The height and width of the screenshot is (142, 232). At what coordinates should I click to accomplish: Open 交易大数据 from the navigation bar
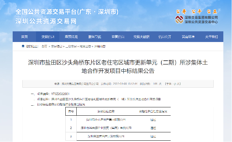141,37
